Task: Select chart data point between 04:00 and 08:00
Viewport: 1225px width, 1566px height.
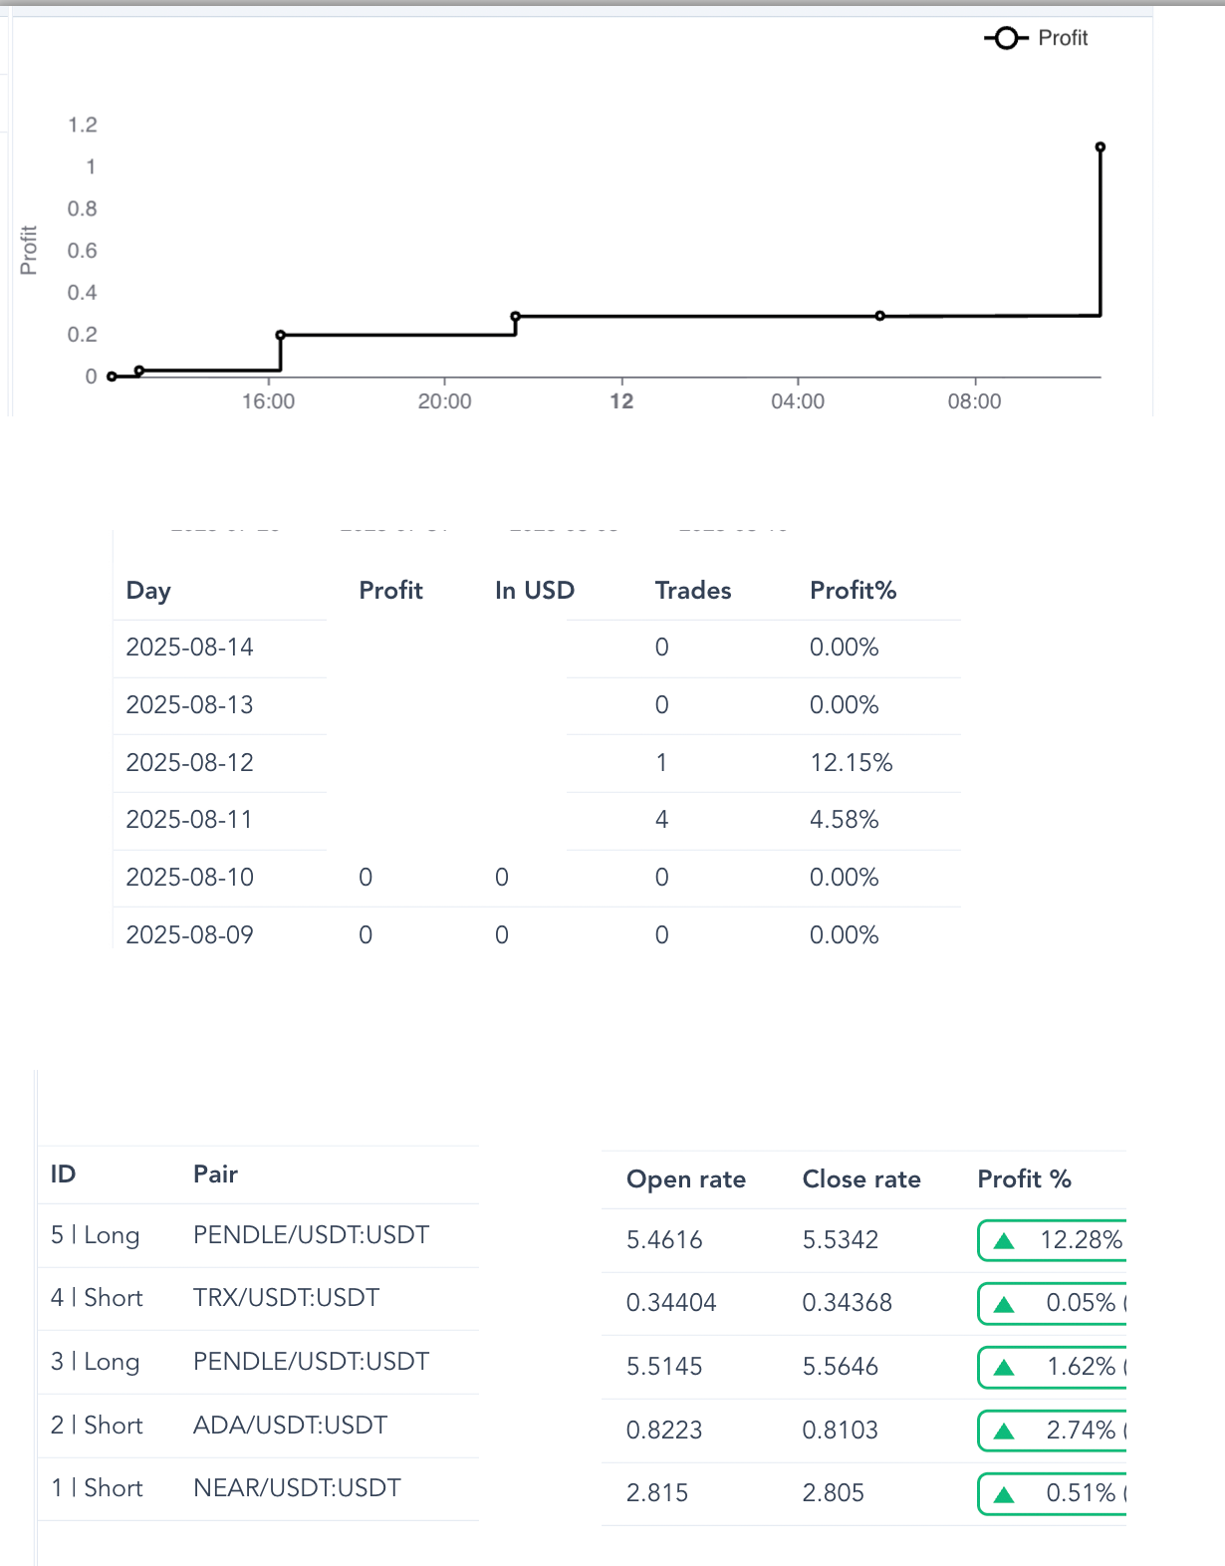Action: 880,316
